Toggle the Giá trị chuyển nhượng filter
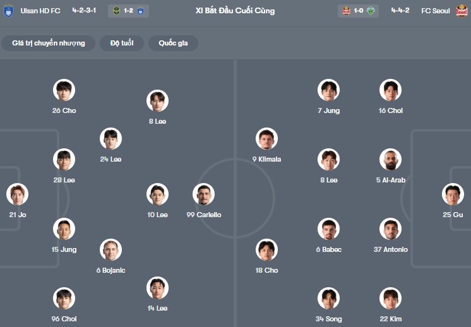 pyautogui.click(x=48, y=43)
